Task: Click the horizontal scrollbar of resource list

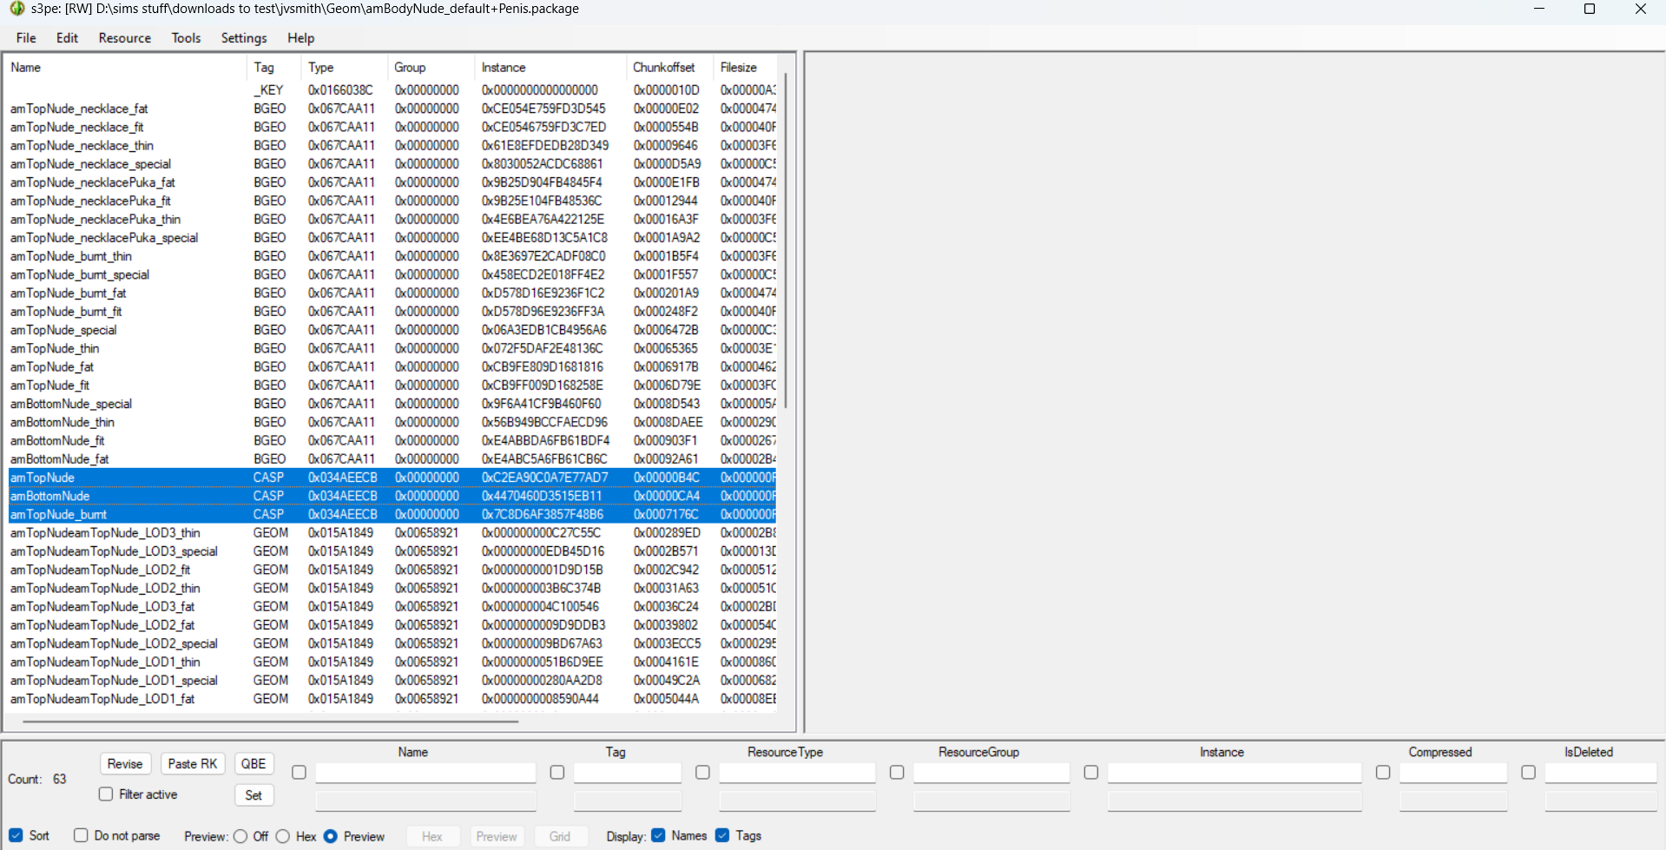Action: [271, 721]
